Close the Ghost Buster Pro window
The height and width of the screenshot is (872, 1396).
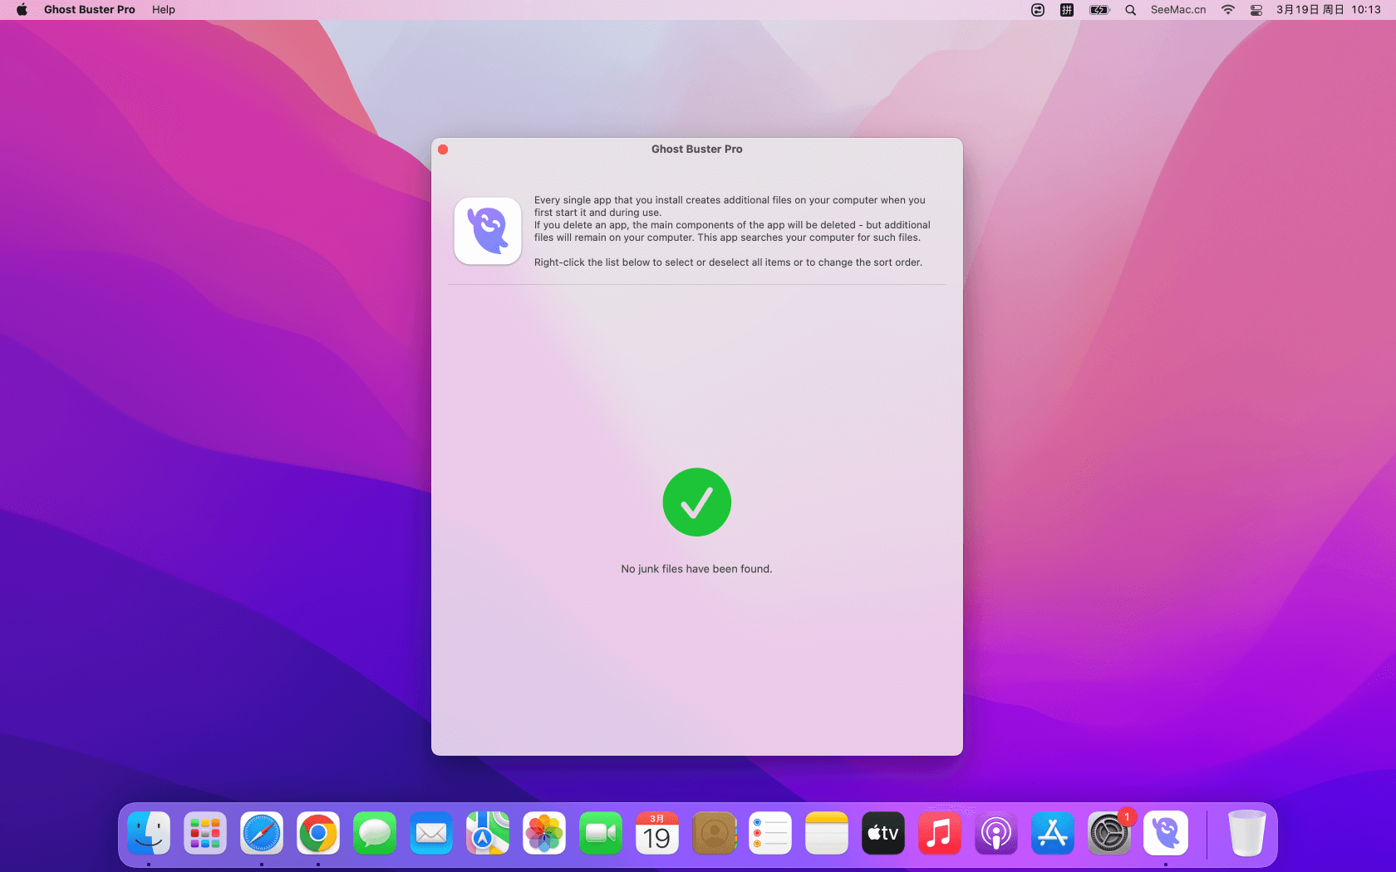click(x=443, y=149)
